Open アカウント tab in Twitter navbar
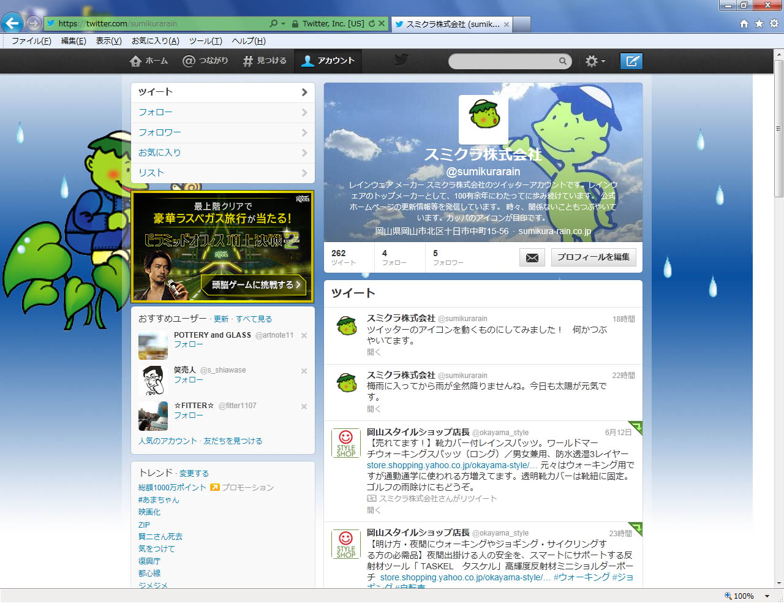This screenshot has height=603, width=784. tap(328, 61)
